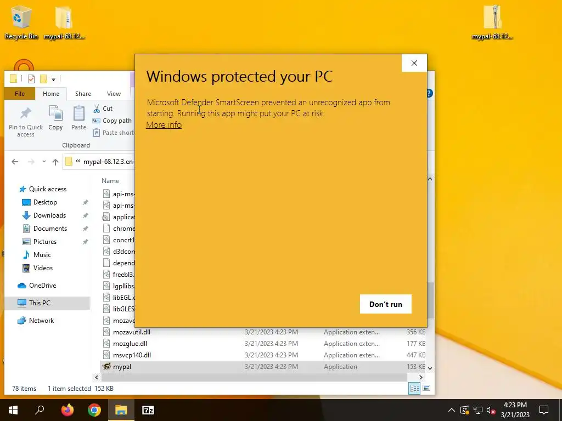562x421 pixels.
Task: Open the File menu in Explorer
Action: pyautogui.click(x=20, y=94)
